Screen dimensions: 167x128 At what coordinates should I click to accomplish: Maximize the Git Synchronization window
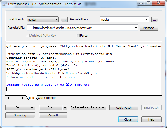point(148,3)
